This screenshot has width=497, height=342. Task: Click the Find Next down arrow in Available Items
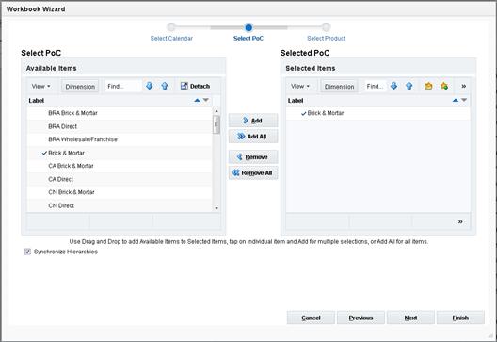150,86
